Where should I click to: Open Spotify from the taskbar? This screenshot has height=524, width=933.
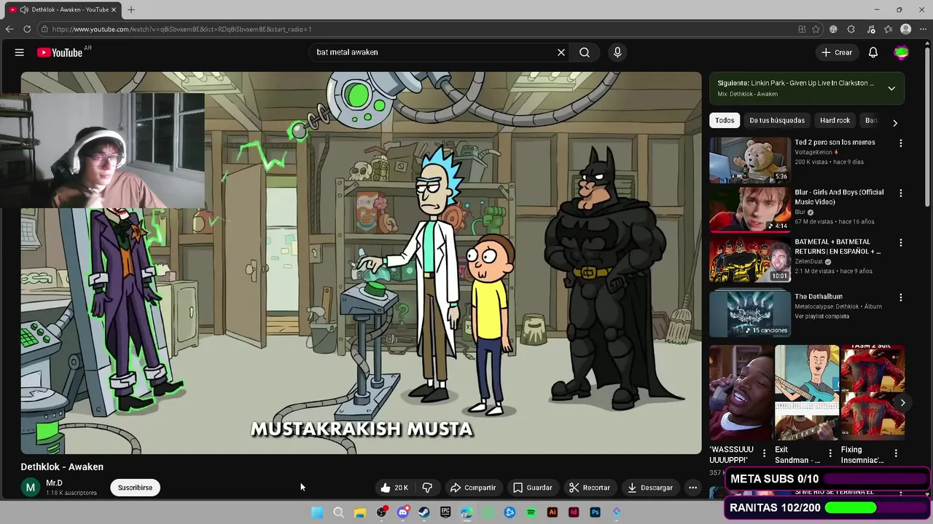click(531, 512)
